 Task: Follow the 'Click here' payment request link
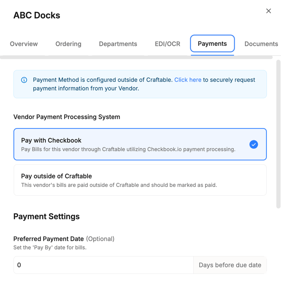(188, 80)
